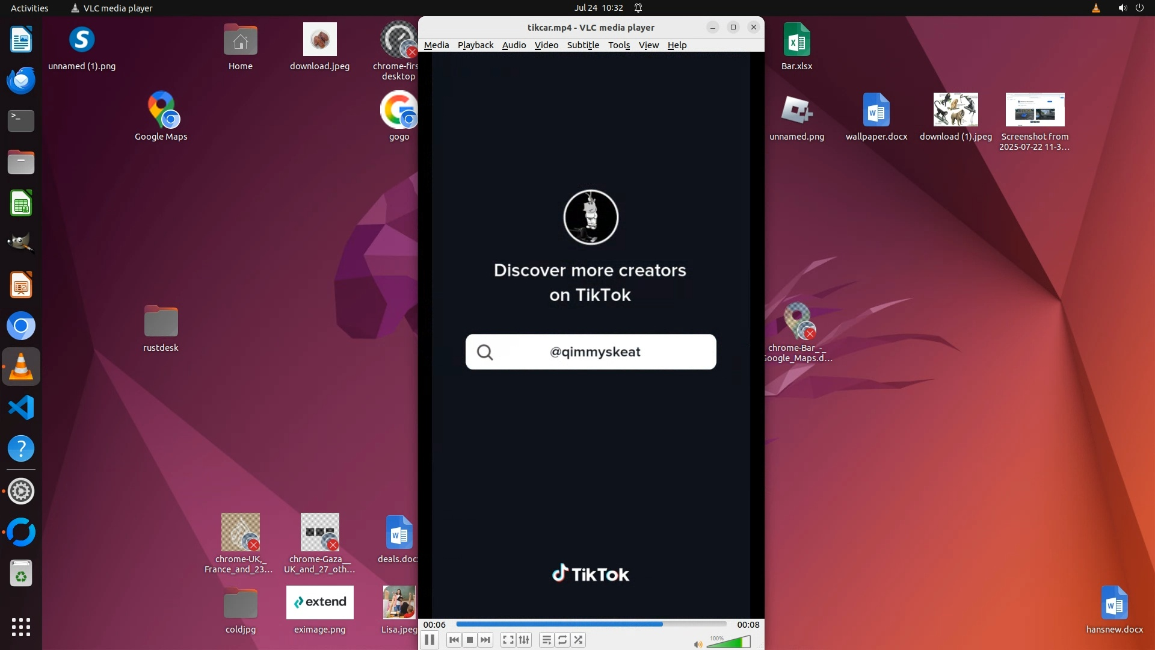Mute audio with the speaker icon
Screen dimensions: 1155x650
(698, 644)
